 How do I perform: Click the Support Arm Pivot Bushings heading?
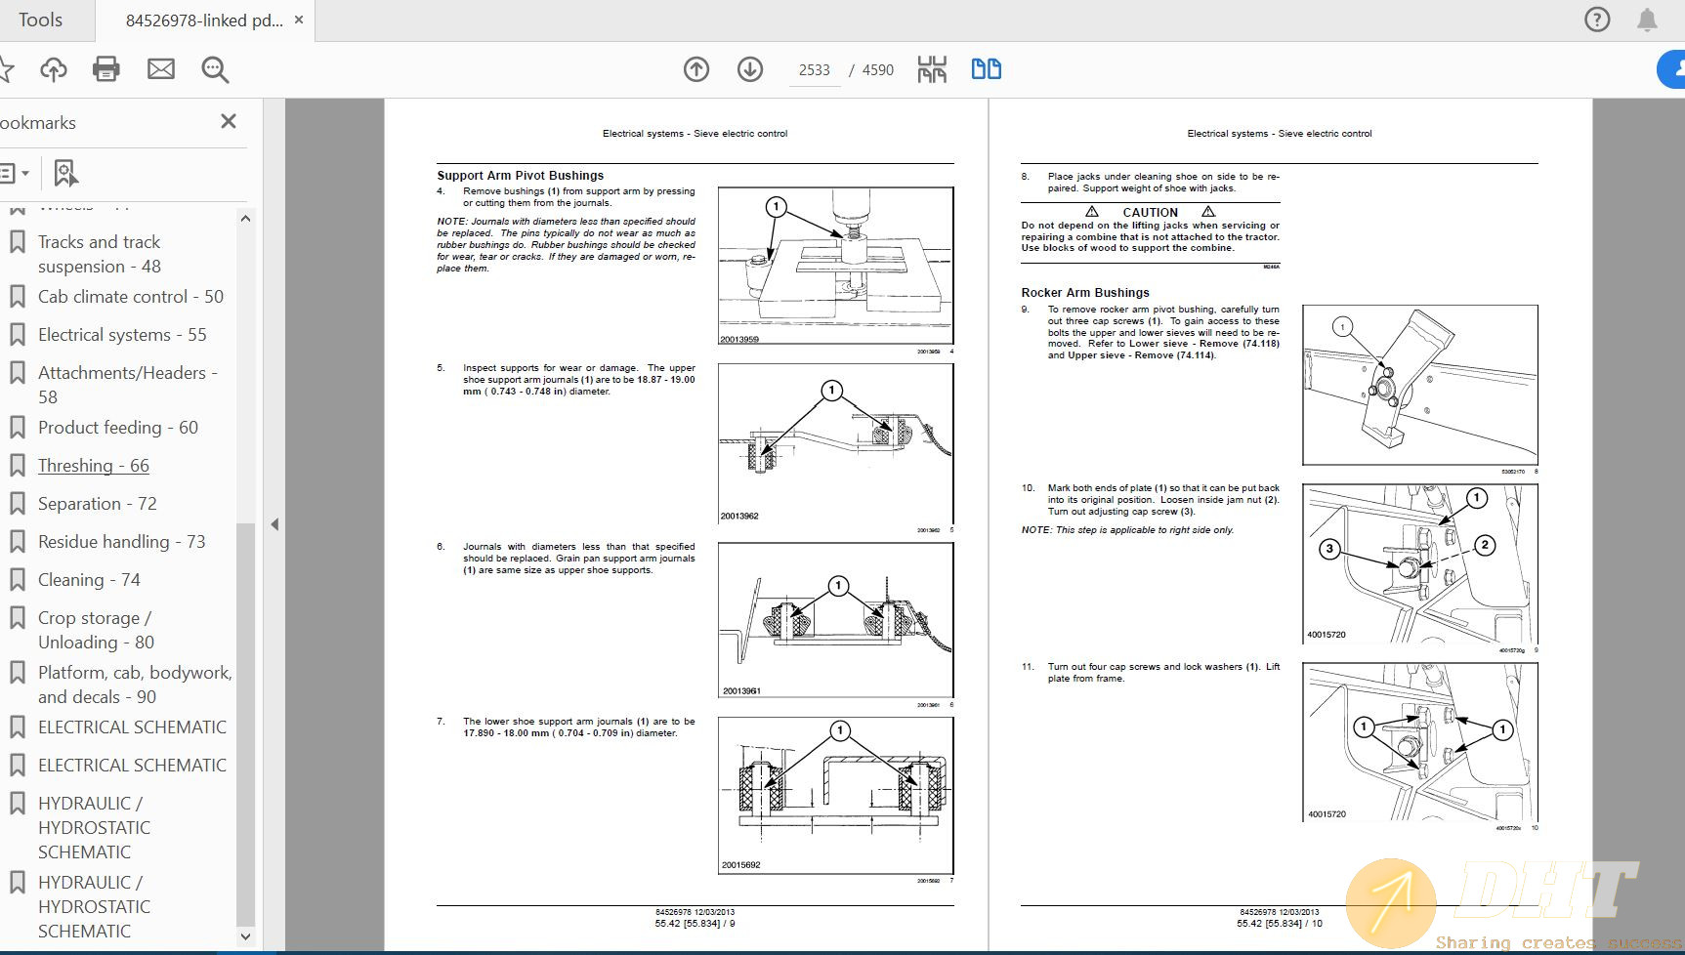pos(520,176)
